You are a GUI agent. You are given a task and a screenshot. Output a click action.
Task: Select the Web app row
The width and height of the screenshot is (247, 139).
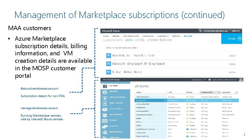point(187,118)
